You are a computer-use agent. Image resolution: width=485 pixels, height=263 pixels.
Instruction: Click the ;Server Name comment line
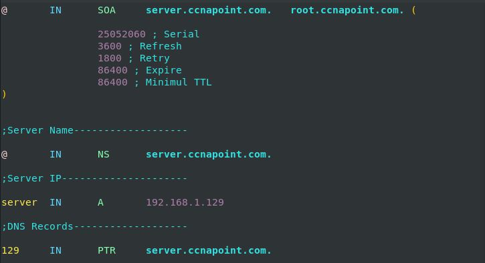[94, 130]
